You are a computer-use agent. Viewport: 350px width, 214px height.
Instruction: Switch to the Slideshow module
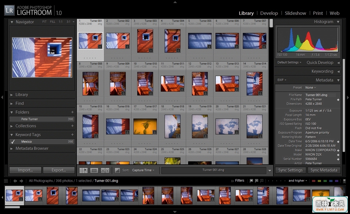click(295, 13)
